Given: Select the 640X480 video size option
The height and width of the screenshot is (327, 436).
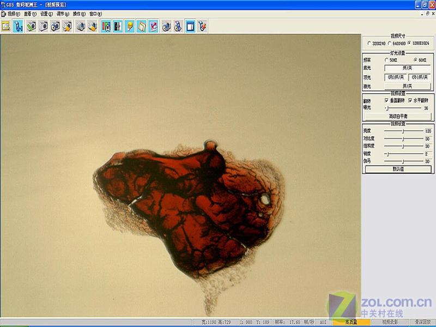Looking at the screenshot, I should point(397,44).
